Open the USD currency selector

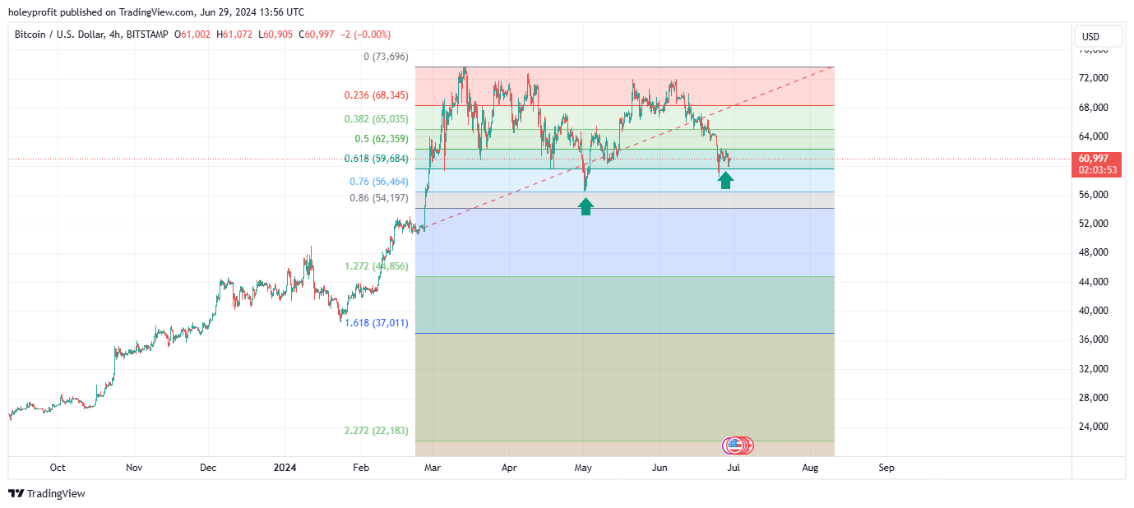point(1099,37)
